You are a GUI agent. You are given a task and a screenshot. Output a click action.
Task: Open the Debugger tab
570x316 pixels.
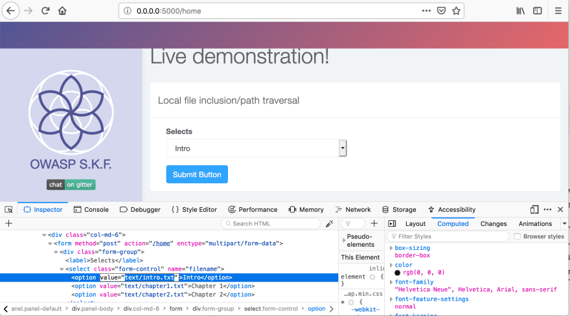tap(140, 210)
